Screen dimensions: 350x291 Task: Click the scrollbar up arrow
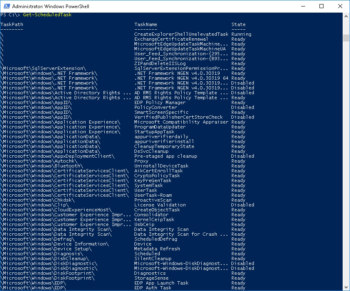(346, 16)
